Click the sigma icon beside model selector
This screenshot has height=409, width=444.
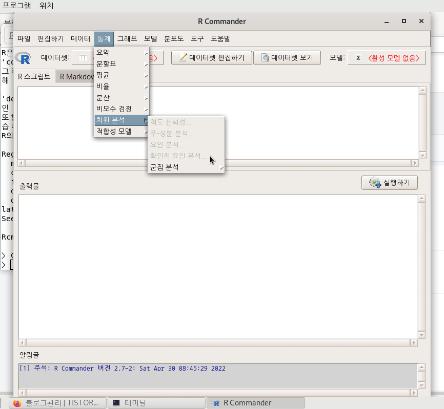tap(358, 58)
